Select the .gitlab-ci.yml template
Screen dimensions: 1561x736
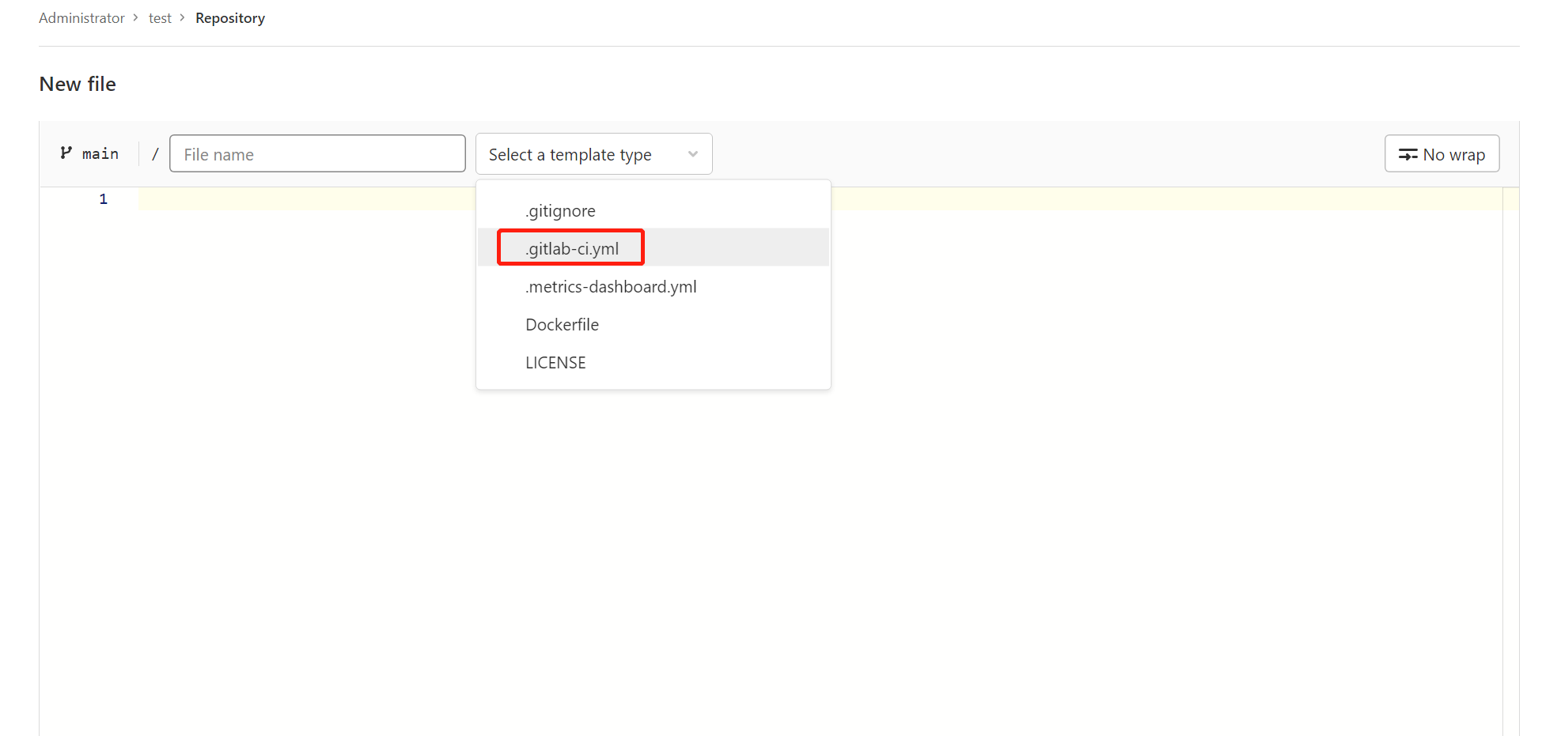pyautogui.click(x=570, y=247)
